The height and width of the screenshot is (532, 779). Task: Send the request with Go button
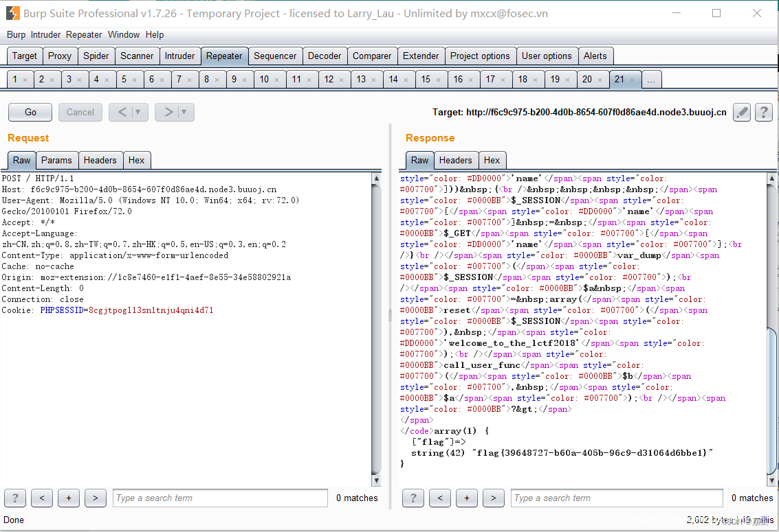tap(30, 112)
